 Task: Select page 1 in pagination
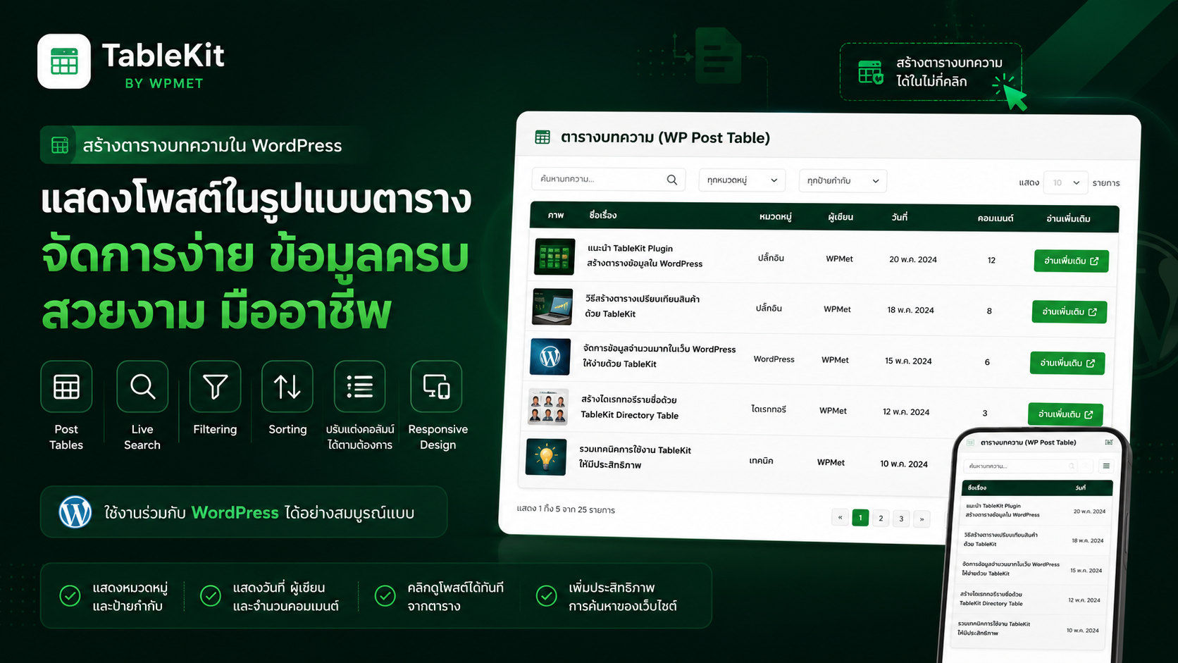point(860,518)
